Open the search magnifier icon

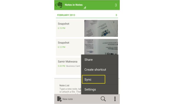coord(103,99)
